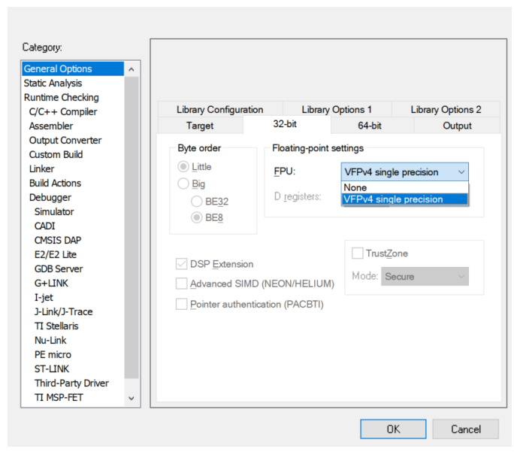Toggle Pointer authentication (PACBTI) checkbox
Viewport: 514px width, 452px height.
[181, 305]
